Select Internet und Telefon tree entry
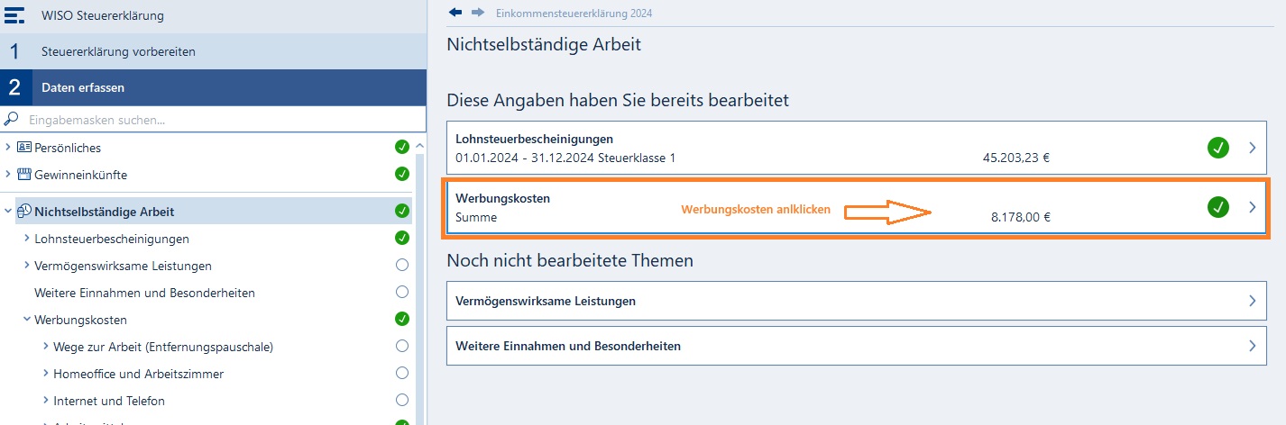 click(109, 401)
